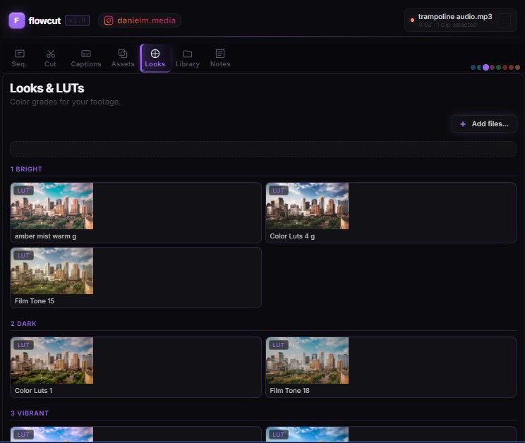Pick the teal theme color dot
Viewport: 525px width, 443px height.
coord(479,67)
